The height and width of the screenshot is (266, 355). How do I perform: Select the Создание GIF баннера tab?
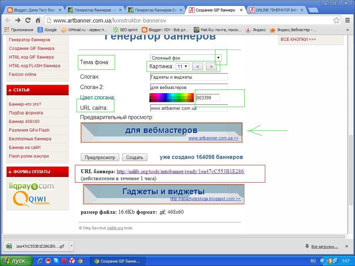click(x=216, y=10)
